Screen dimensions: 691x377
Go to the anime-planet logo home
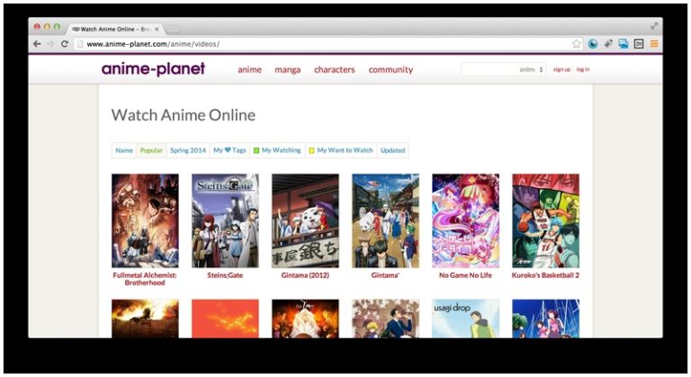[x=153, y=69]
